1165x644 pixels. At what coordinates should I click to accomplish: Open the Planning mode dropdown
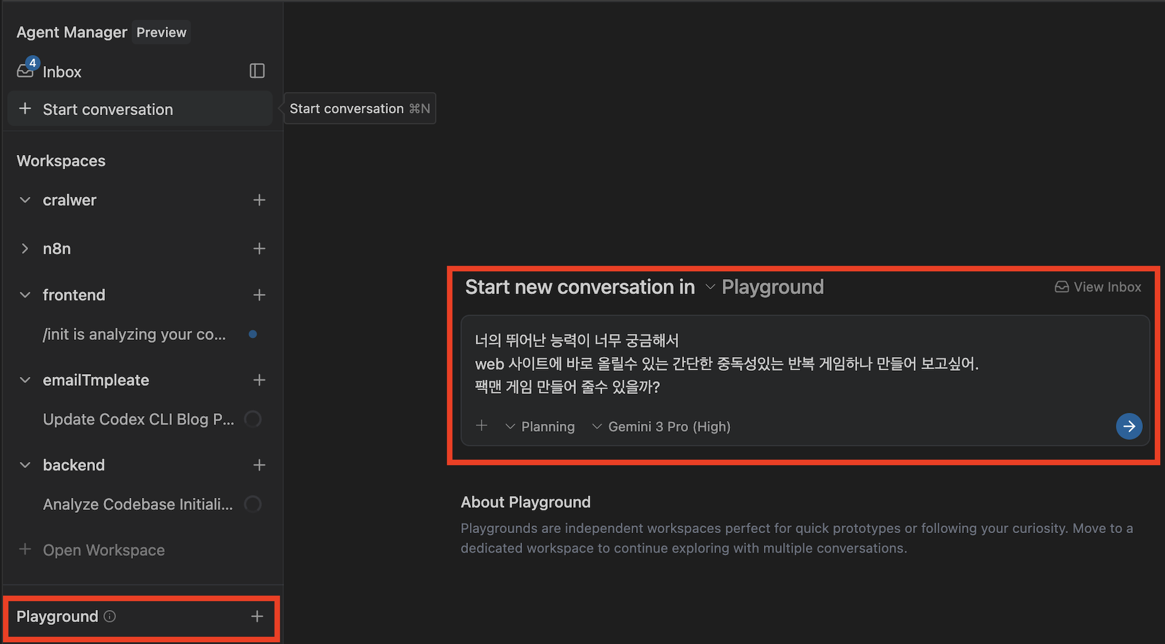[540, 427]
